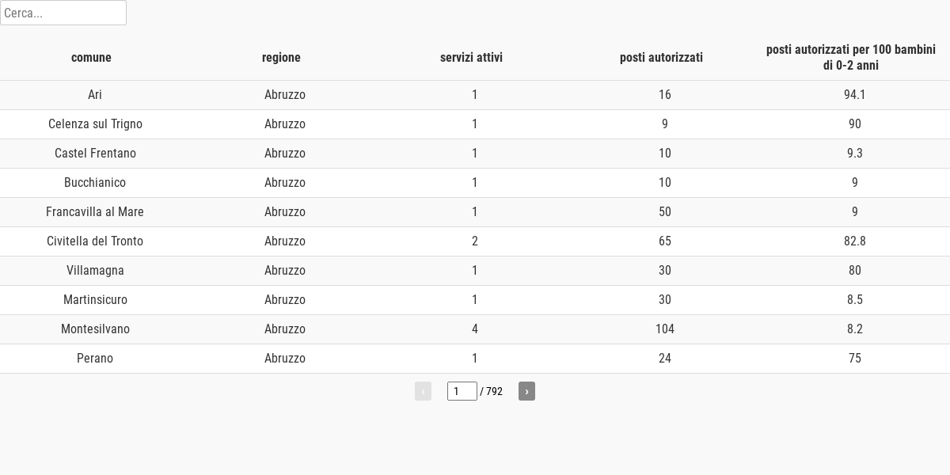Sort by comune column header
The height and width of the screenshot is (475, 950).
point(91,57)
